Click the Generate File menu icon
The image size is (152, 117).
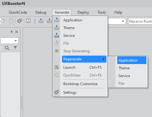tap(57, 43)
